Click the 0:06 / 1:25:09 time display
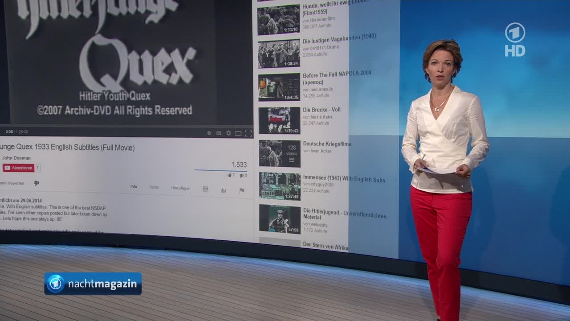Image resolution: width=570 pixels, height=321 pixels. (x=16, y=132)
